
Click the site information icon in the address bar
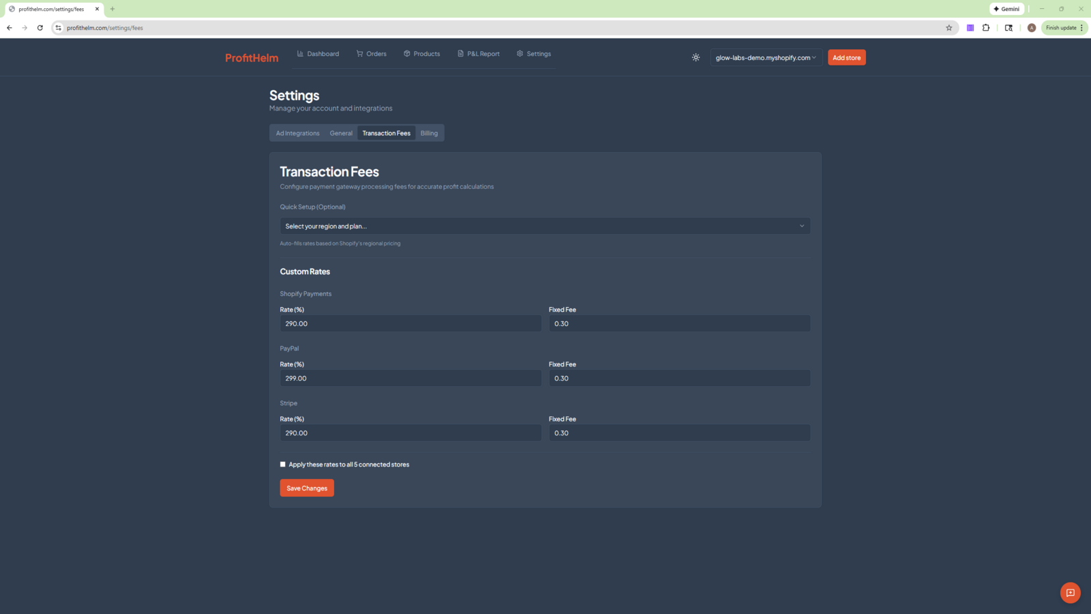(59, 28)
